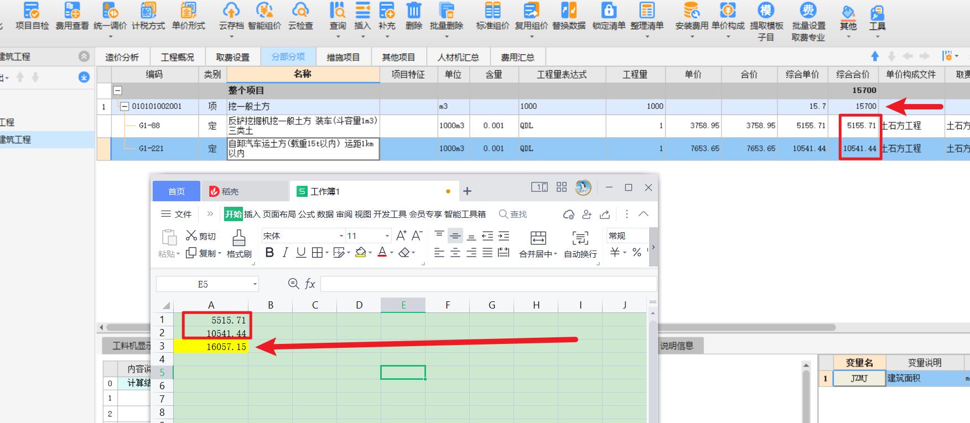Add a new WPS document tab

point(467,191)
